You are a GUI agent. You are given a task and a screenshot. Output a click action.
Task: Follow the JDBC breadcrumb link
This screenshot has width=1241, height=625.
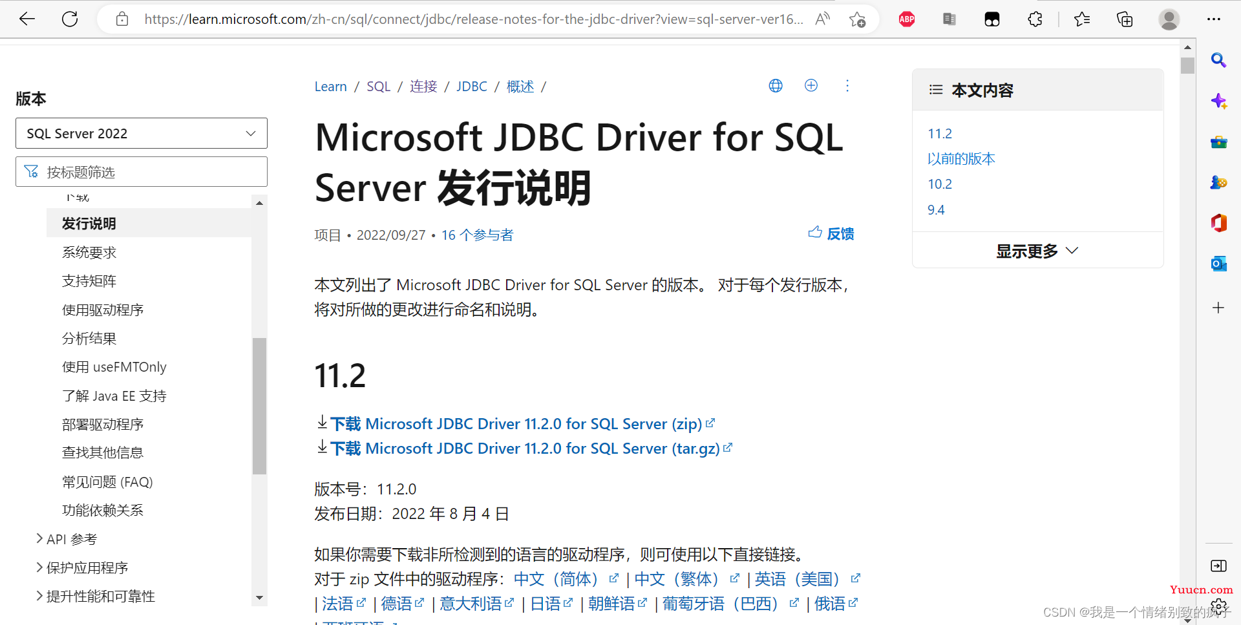(x=472, y=86)
